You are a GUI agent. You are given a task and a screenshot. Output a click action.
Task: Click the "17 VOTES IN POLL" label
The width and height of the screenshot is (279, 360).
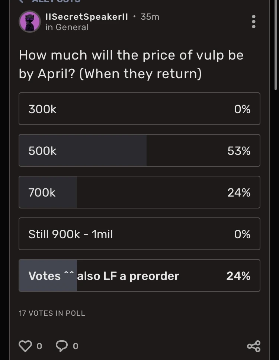(x=52, y=313)
